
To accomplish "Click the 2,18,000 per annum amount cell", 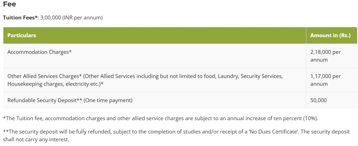I will coord(326,56).
